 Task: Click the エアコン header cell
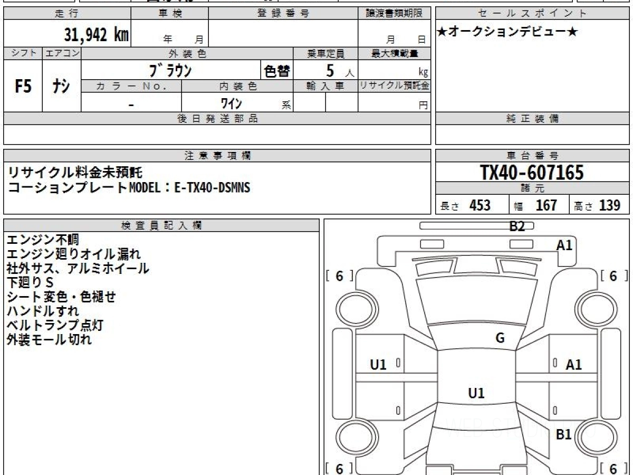(x=62, y=53)
